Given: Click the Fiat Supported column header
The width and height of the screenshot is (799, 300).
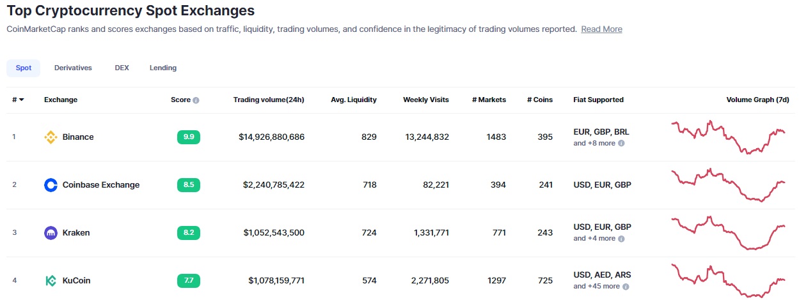Looking at the screenshot, I should coord(599,100).
